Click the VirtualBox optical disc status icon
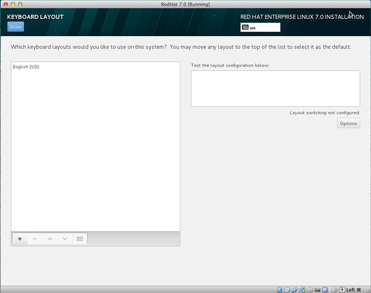The image size is (371, 293). (287, 290)
